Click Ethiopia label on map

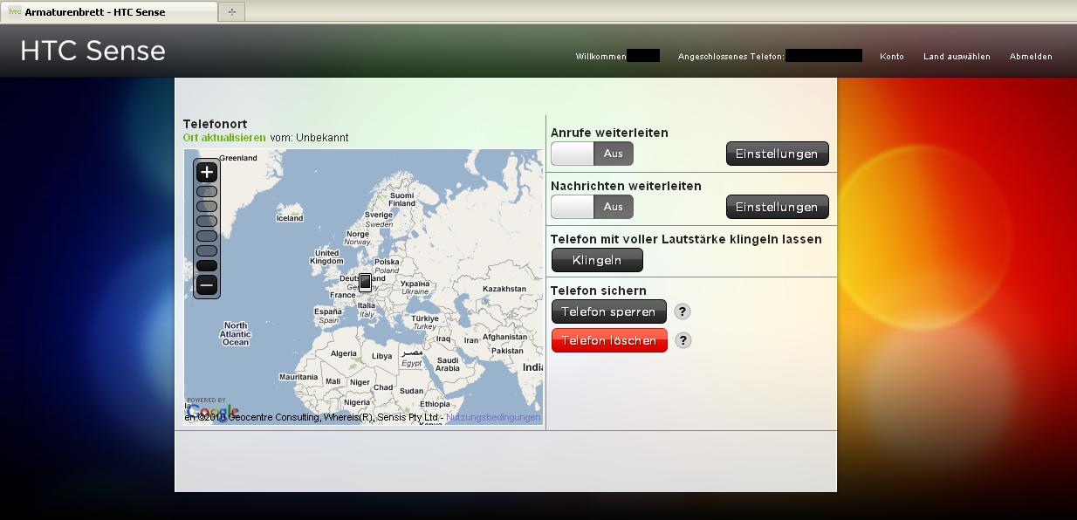pyautogui.click(x=436, y=405)
